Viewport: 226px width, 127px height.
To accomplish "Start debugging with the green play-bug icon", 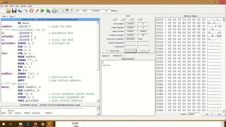I will click(x=48, y=11).
